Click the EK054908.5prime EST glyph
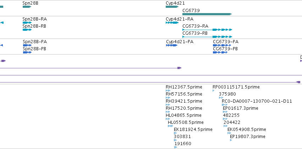 (229, 133)
